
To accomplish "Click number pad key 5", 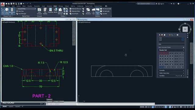I will tap(166, 59).
